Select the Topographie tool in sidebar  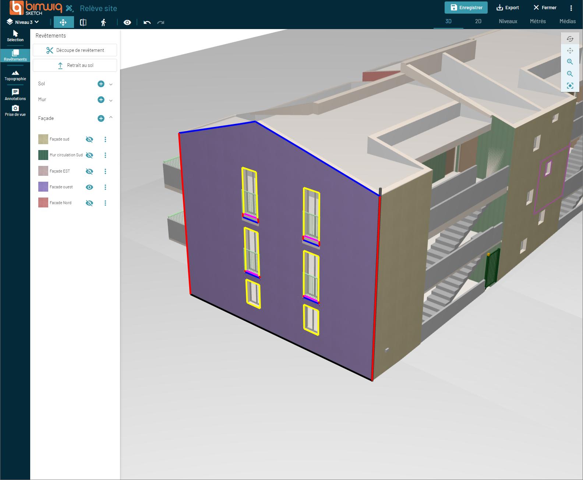(x=15, y=75)
